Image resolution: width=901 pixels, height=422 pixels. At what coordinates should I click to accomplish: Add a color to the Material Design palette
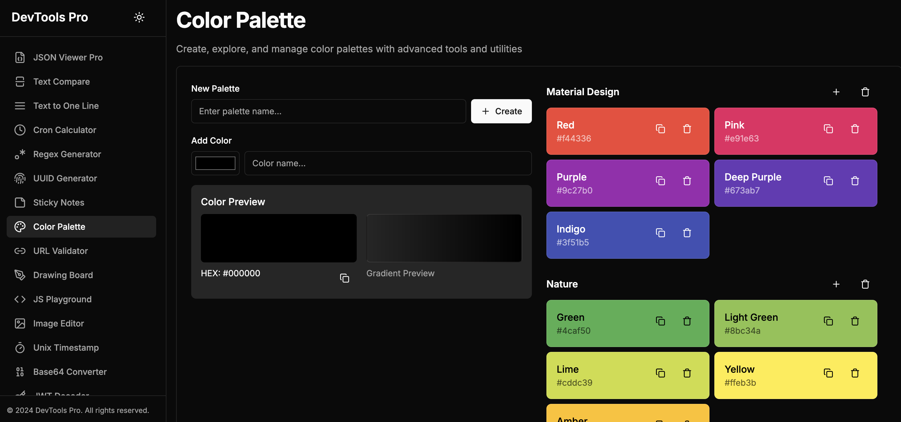836,92
